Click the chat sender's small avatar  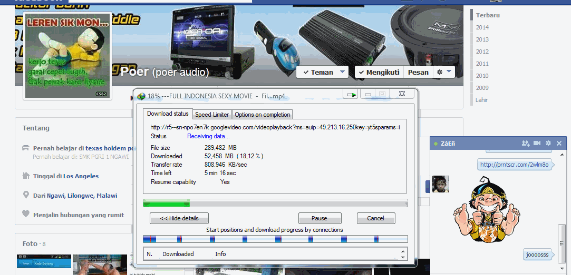click(440, 184)
